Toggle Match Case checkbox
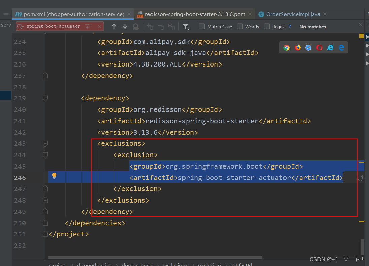This screenshot has width=369, height=266. tap(202, 26)
